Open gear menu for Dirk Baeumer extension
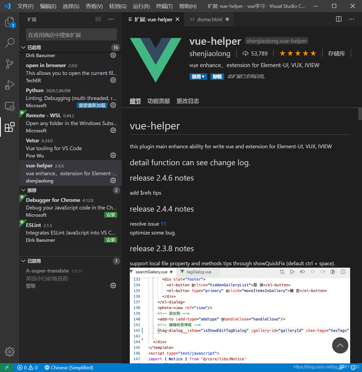Screen dimensions: 362x372 pyautogui.click(x=113, y=55)
